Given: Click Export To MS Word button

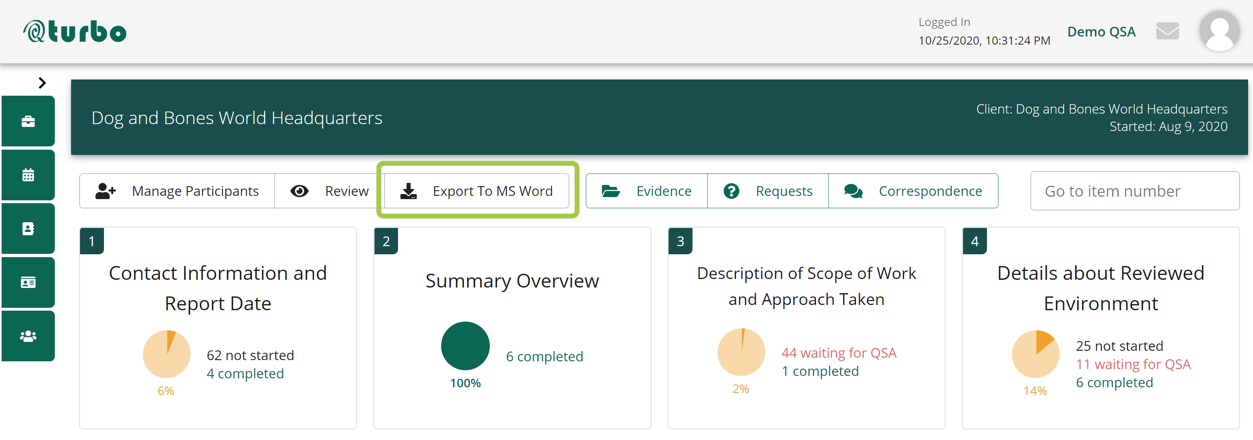Looking at the screenshot, I should tap(476, 191).
